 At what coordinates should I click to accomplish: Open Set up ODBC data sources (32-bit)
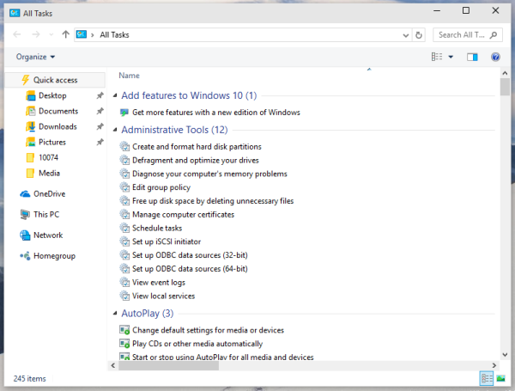(x=190, y=255)
